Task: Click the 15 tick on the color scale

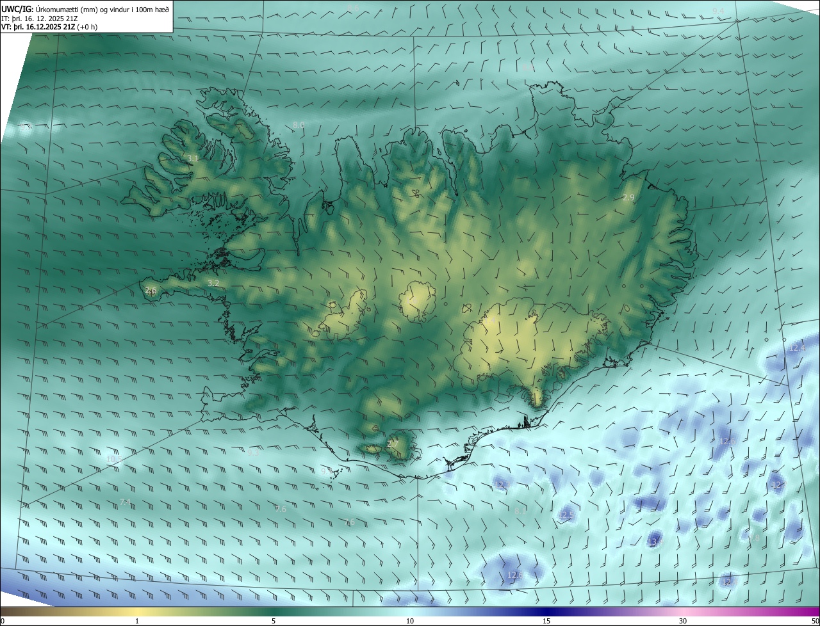Action: pyautogui.click(x=546, y=621)
